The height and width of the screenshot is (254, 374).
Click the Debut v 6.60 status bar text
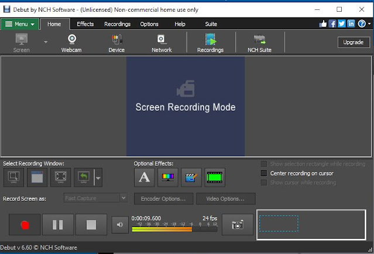(x=39, y=248)
